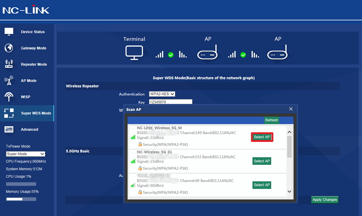362x216 pixels.
Task: Click Signal(-22dBm) text in first AP row
Action: pos(150,137)
